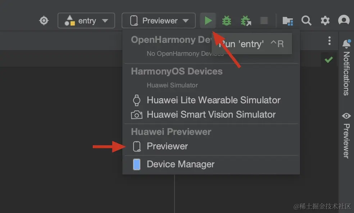The width and height of the screenshot is (354, 213).
Task: Click the blue phone Device Manager icon
Action: pos(137,164)
